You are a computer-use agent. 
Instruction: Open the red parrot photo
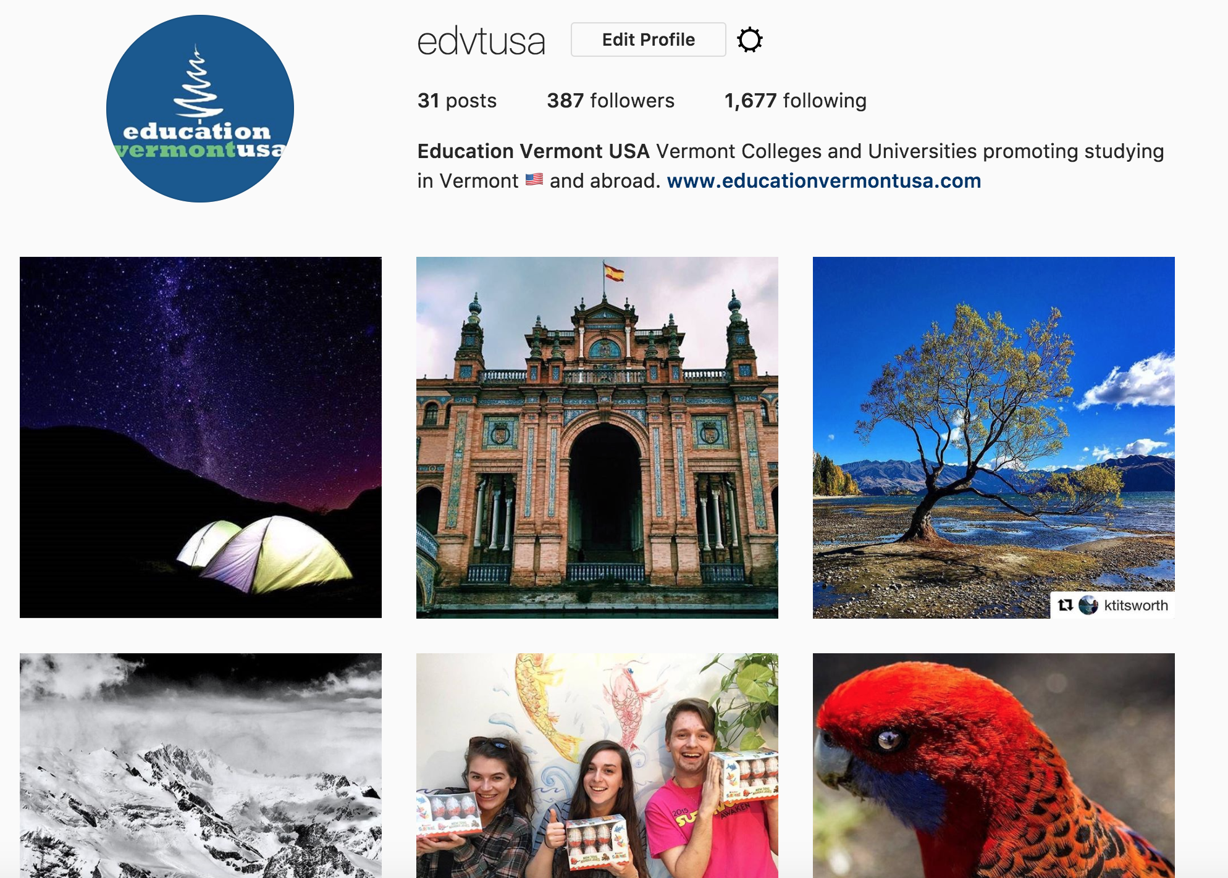click(994, 766)
